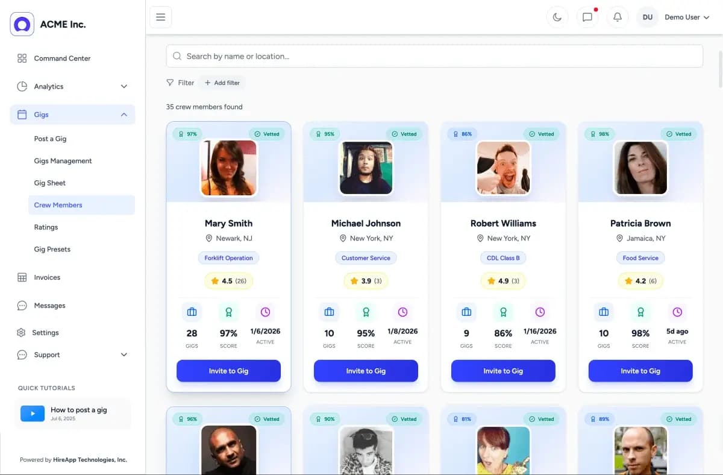Open the Ratings sidebar item
This screenshot has width=723, height=475.
(x=46, y=227)
